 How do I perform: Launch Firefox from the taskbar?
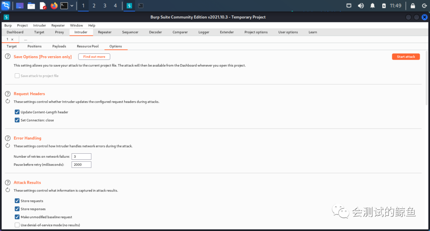(54, 6)
